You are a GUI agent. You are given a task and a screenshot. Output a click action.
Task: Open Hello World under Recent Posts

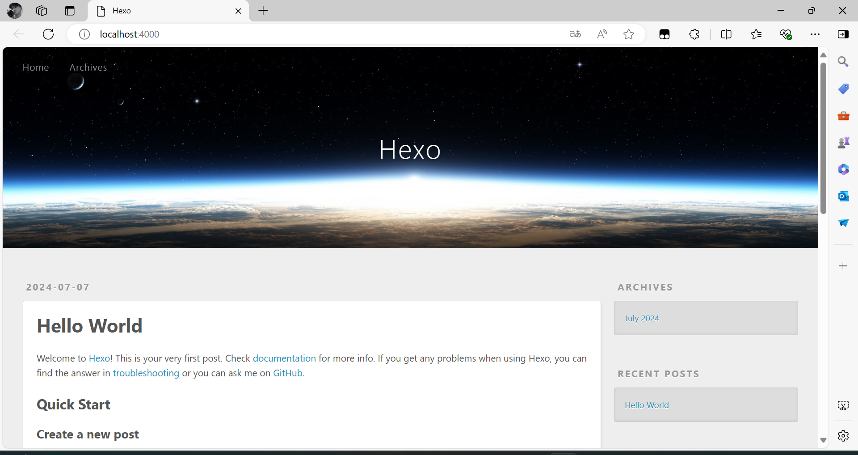(647, 405)
